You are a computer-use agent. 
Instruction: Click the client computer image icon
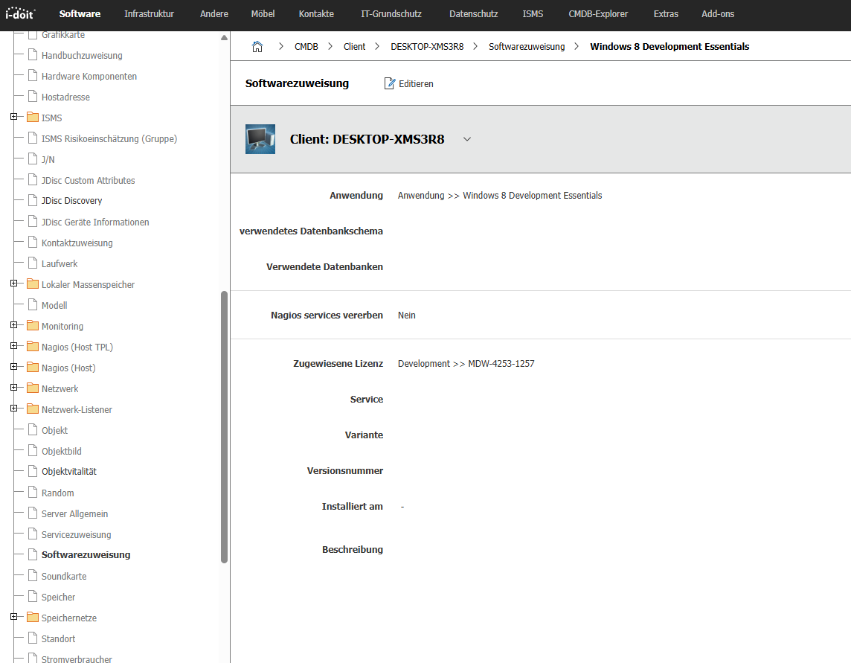click(260, 139)
